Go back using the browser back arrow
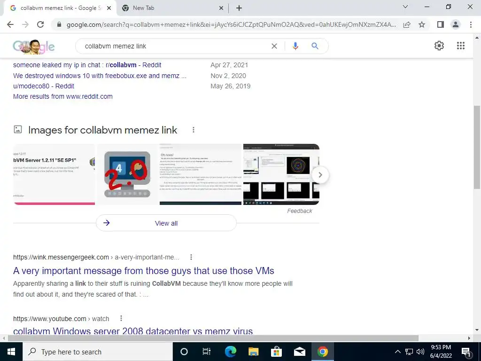The width and height of the screenshot is (481, 361). 10,24
